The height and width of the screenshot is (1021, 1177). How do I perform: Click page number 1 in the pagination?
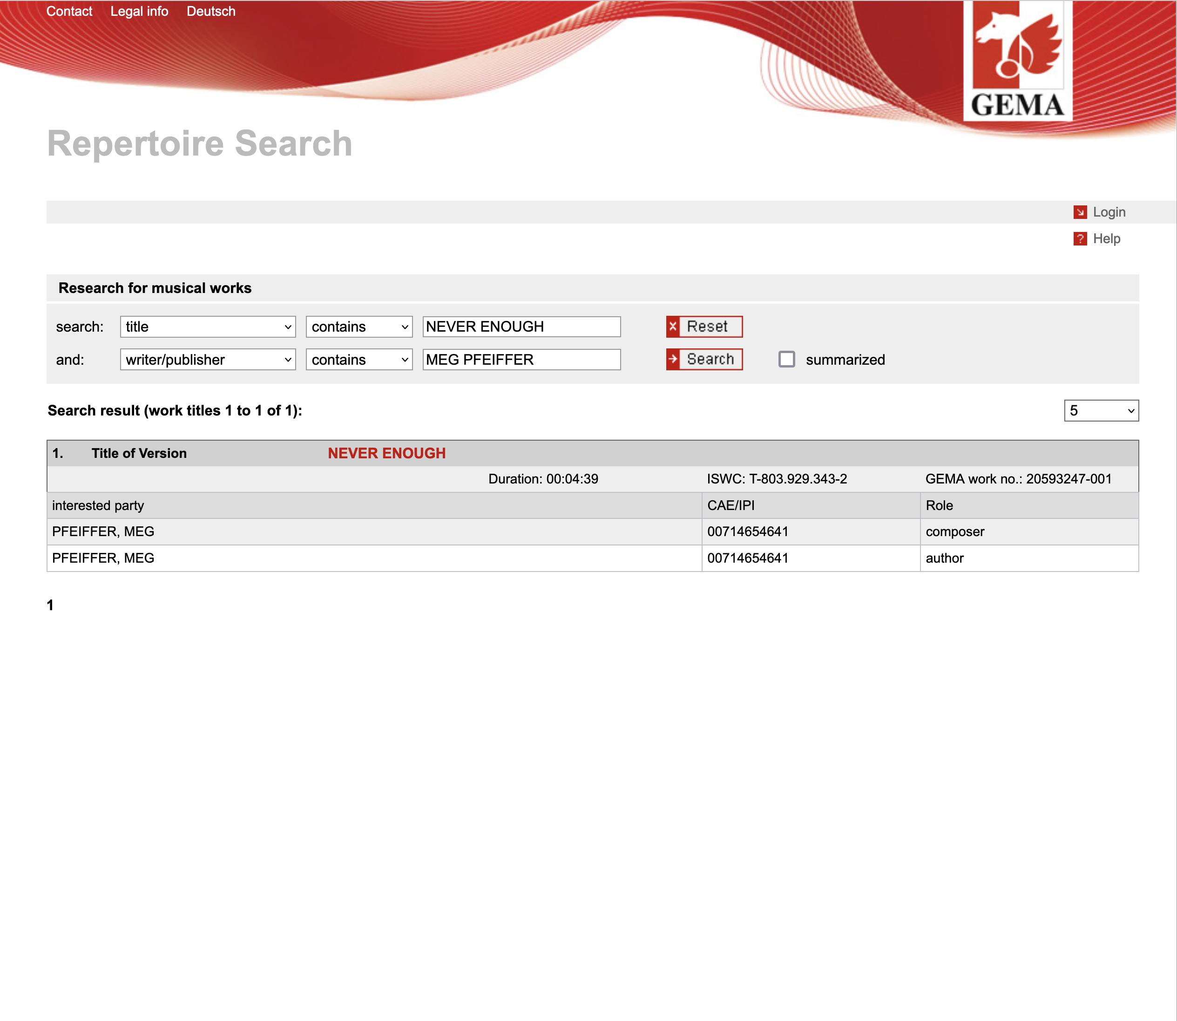(50, 605)
